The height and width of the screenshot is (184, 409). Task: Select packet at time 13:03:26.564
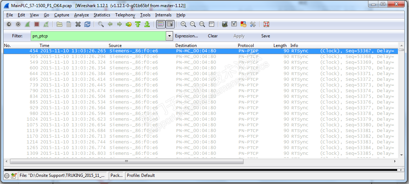click(201, 108)
